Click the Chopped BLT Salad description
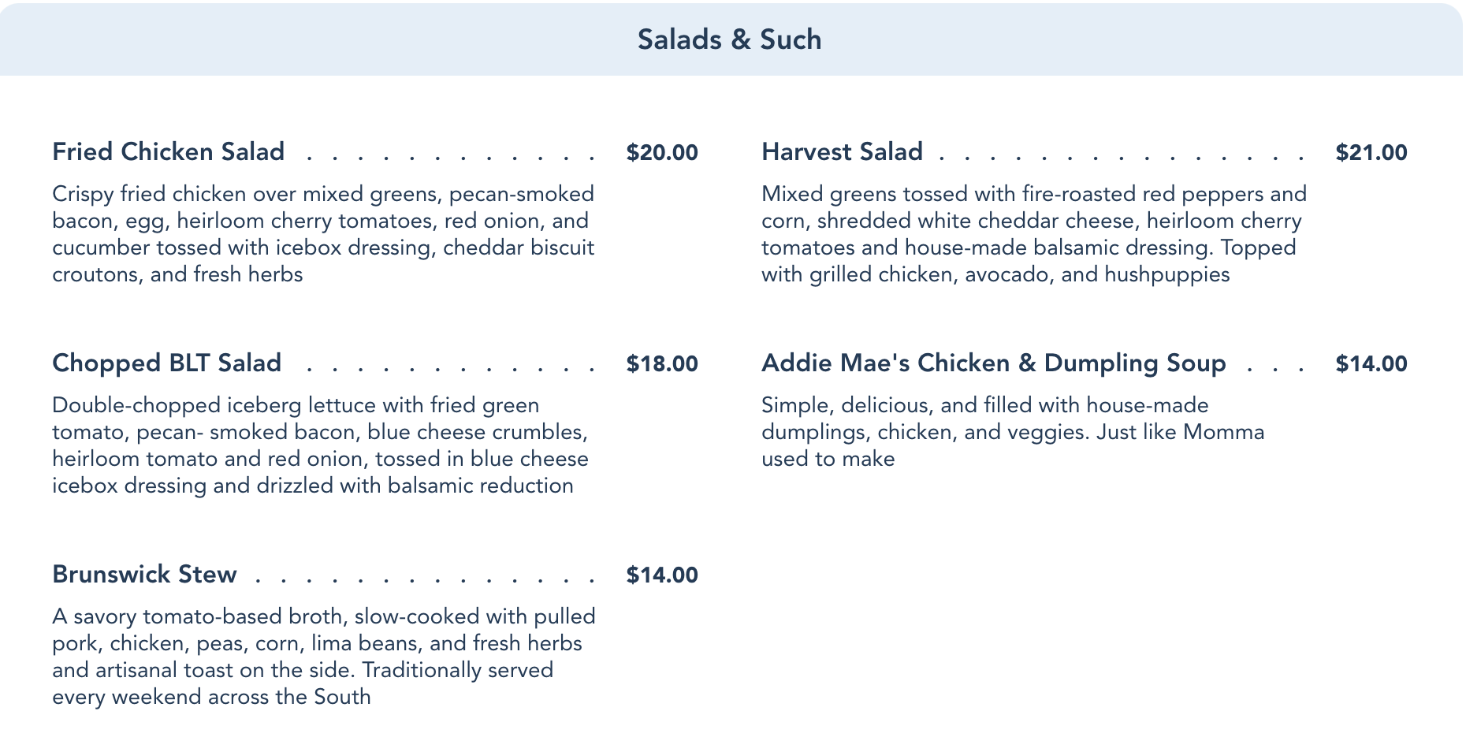Screen dimensions: 1466x752 tap(320, 445)
